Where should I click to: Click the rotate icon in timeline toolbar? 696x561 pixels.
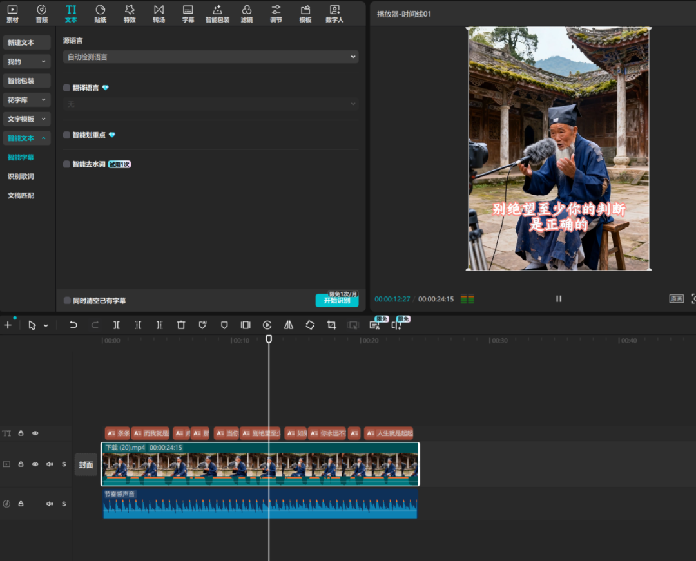(310, 325)
